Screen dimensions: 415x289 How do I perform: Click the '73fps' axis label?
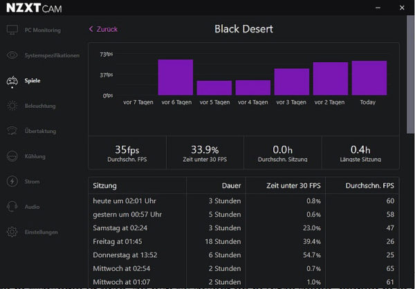click(x=107, y=54)
